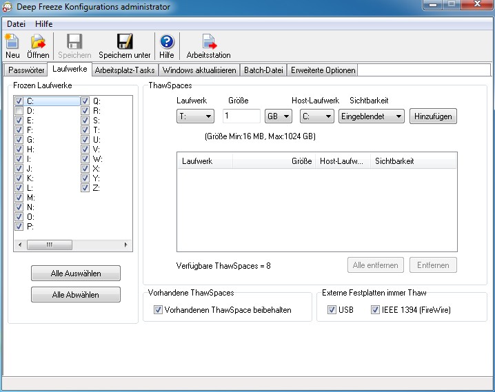Viewport: 495px width, 392px height.
Task: Toggle the K: drive checkbox
Action: [x=19, y=178]
